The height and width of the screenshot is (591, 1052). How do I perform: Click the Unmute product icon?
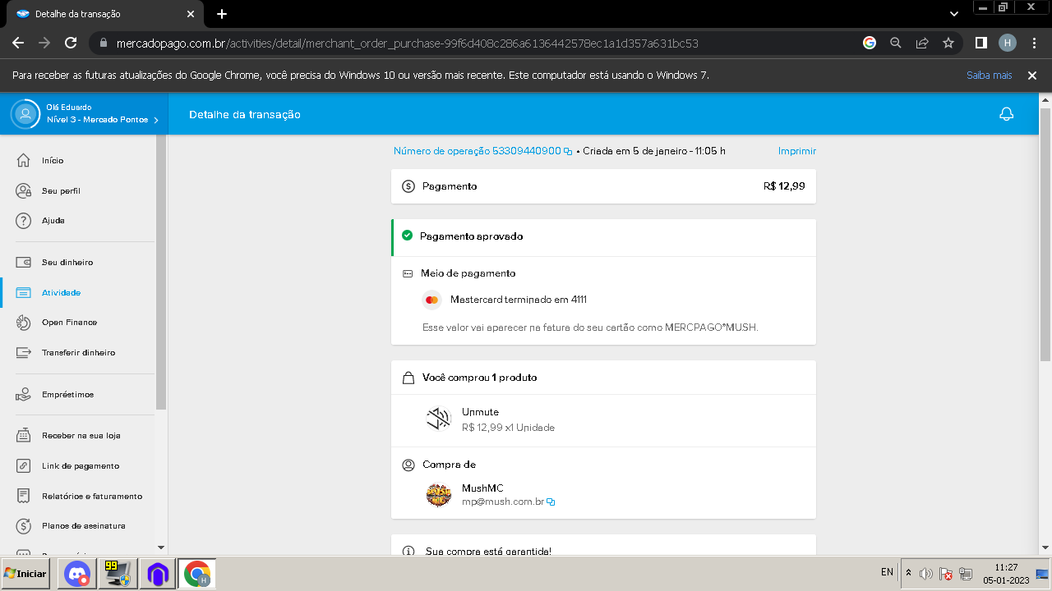(x=439, y=419)
